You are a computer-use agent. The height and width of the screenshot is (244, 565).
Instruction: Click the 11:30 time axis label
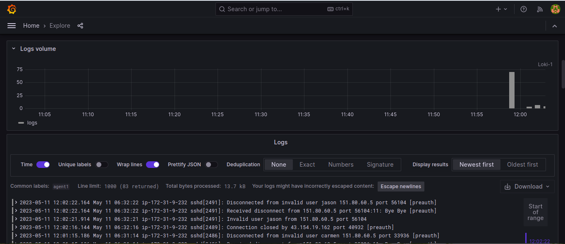pyautogui.click(x=261, y=115)
